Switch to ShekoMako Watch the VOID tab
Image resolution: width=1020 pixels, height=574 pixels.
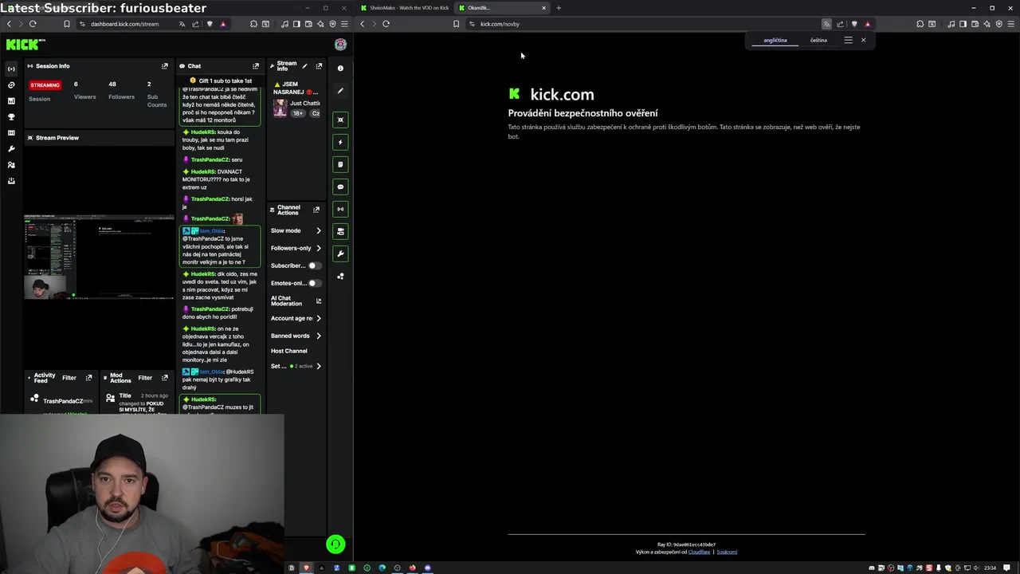[406, 8]
